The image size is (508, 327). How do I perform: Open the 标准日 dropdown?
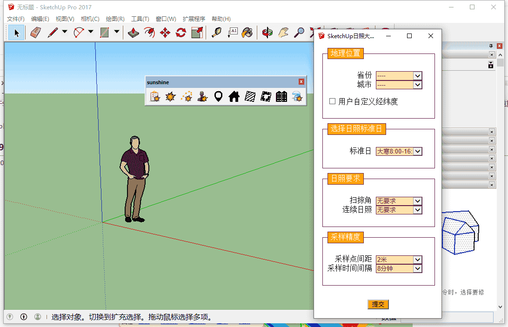pos(417,151)
